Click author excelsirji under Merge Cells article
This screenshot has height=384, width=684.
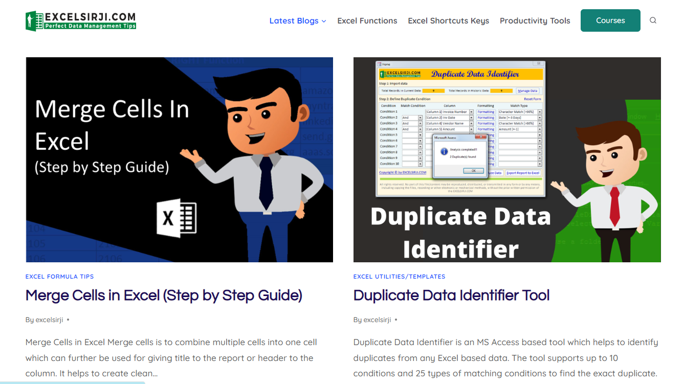tap(49, 320)
